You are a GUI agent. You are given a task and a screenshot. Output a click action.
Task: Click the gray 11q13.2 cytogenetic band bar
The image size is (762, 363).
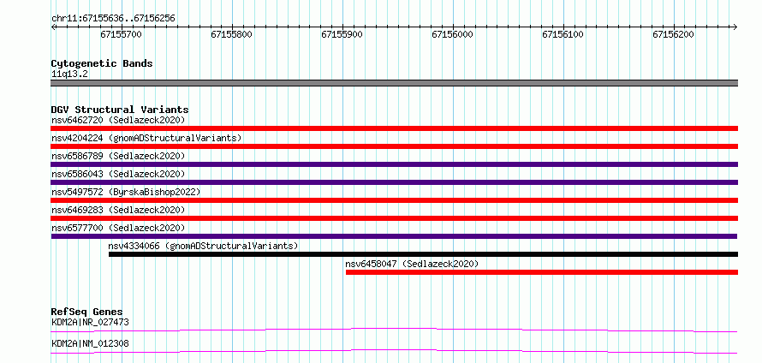394,83
